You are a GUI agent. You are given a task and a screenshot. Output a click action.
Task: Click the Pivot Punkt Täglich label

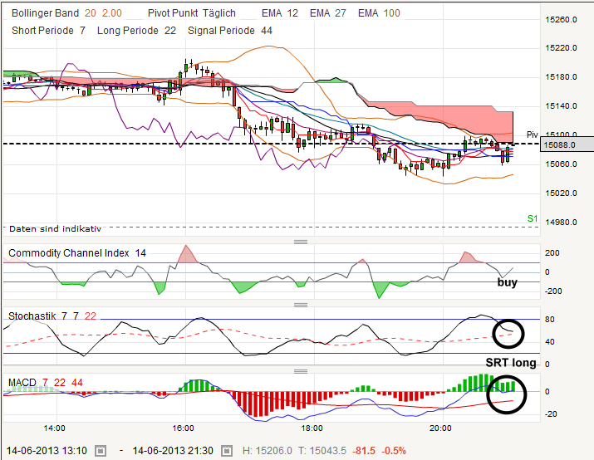[192, 13]
